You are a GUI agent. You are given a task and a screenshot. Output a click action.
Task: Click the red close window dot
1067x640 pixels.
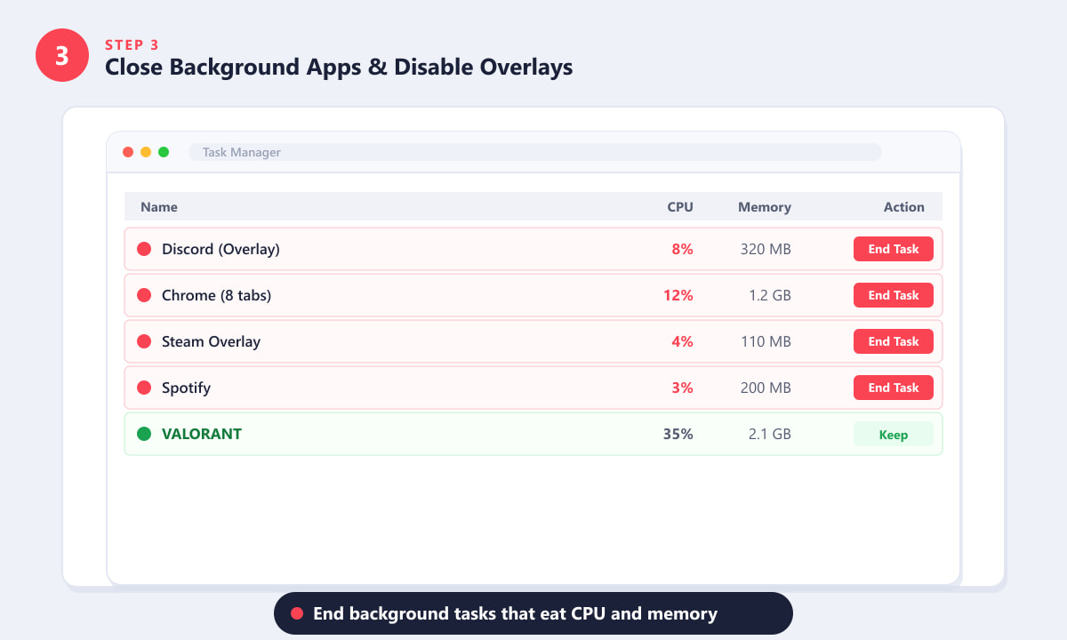[x=128, y=152]
